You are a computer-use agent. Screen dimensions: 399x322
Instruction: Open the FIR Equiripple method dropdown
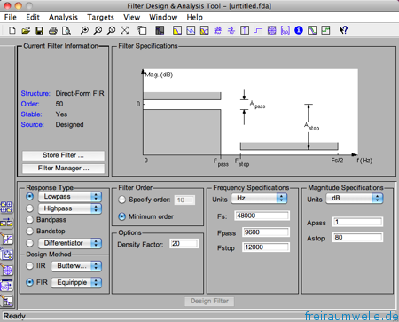(76, 283)
